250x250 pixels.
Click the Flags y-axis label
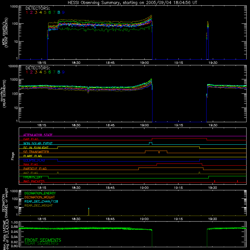(x=12, y=156)
